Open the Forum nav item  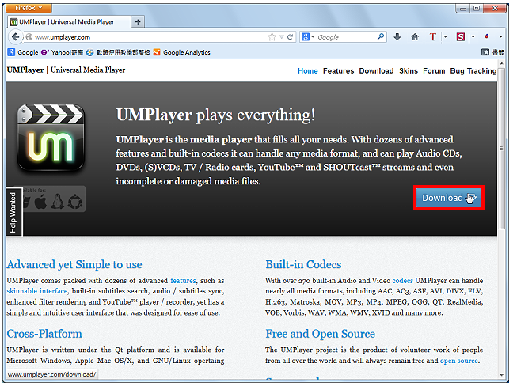point(434,71)
